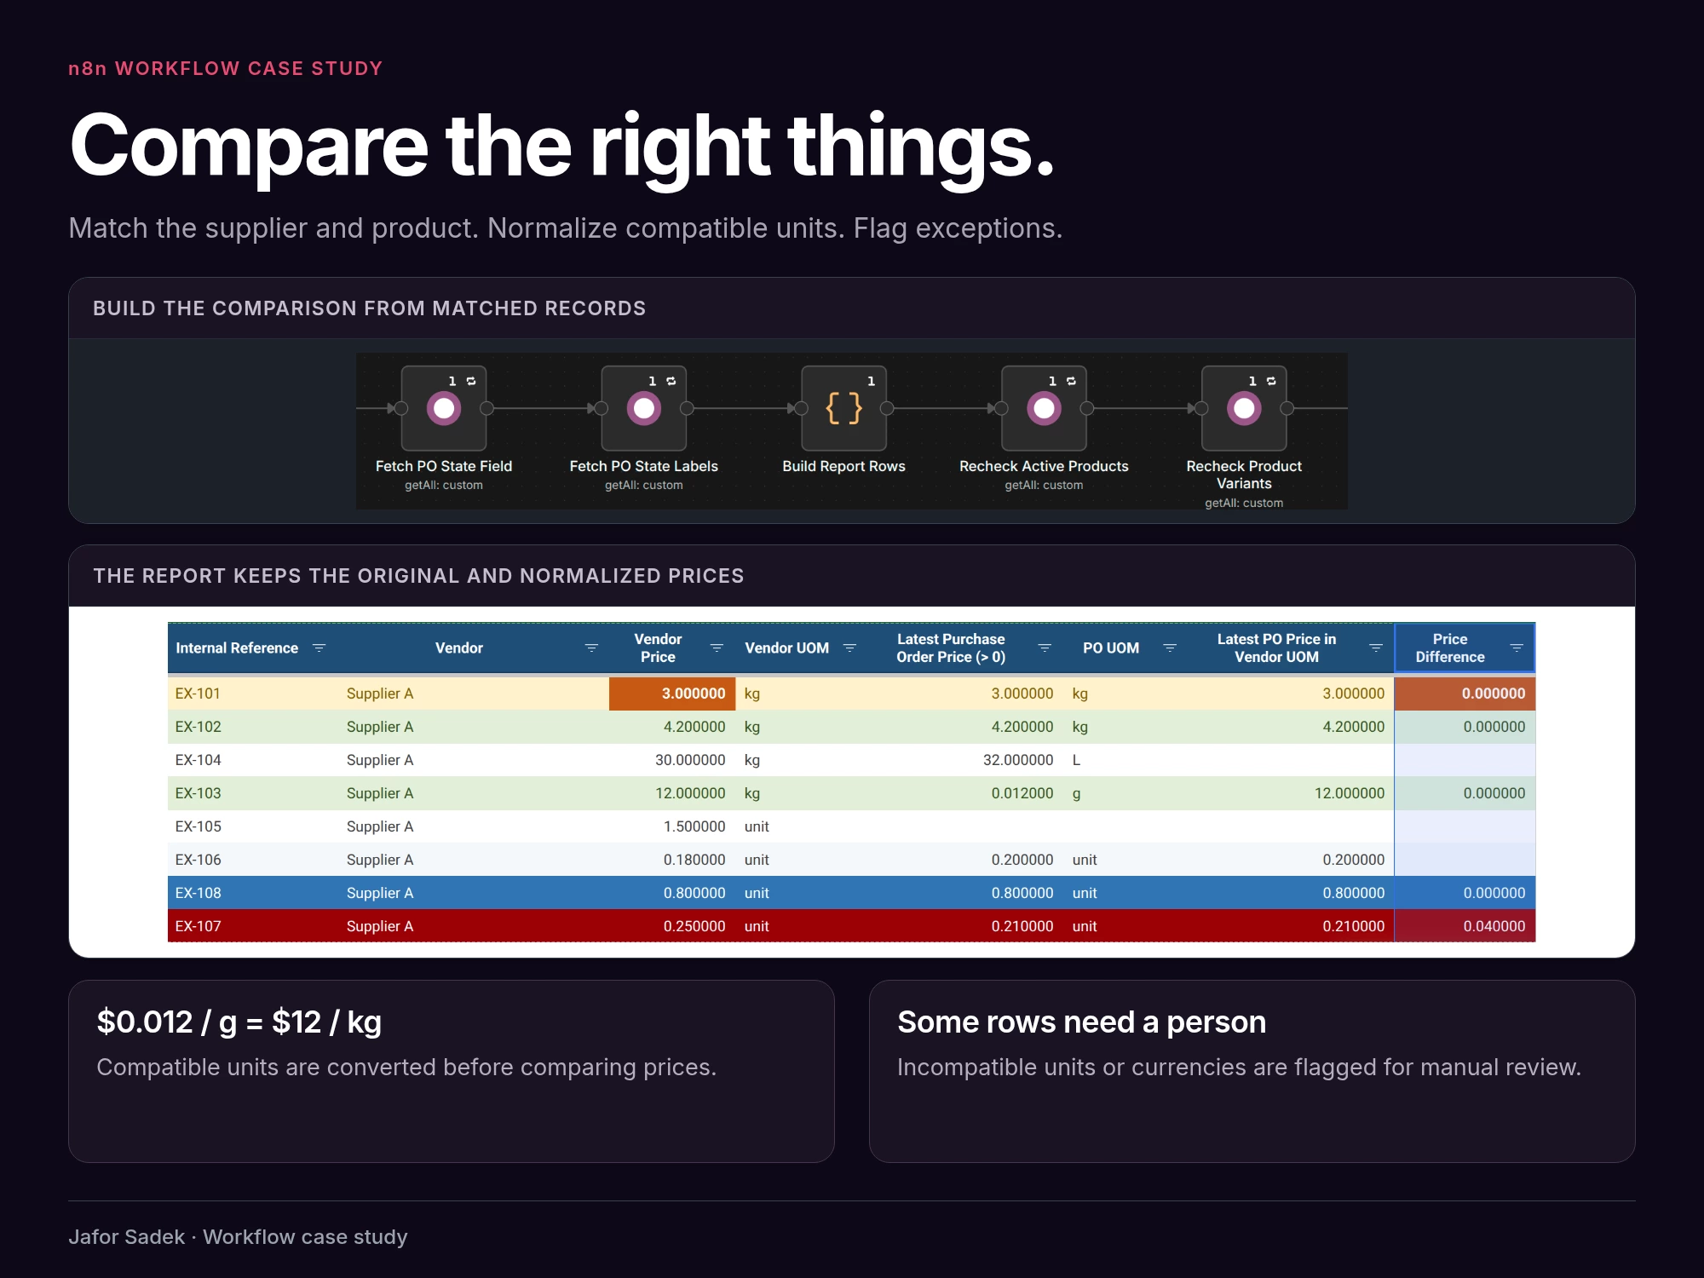Screen dimensions: 1704x1278
Task: Click the input connector of Build Report Rows
Action: (801, 409)
